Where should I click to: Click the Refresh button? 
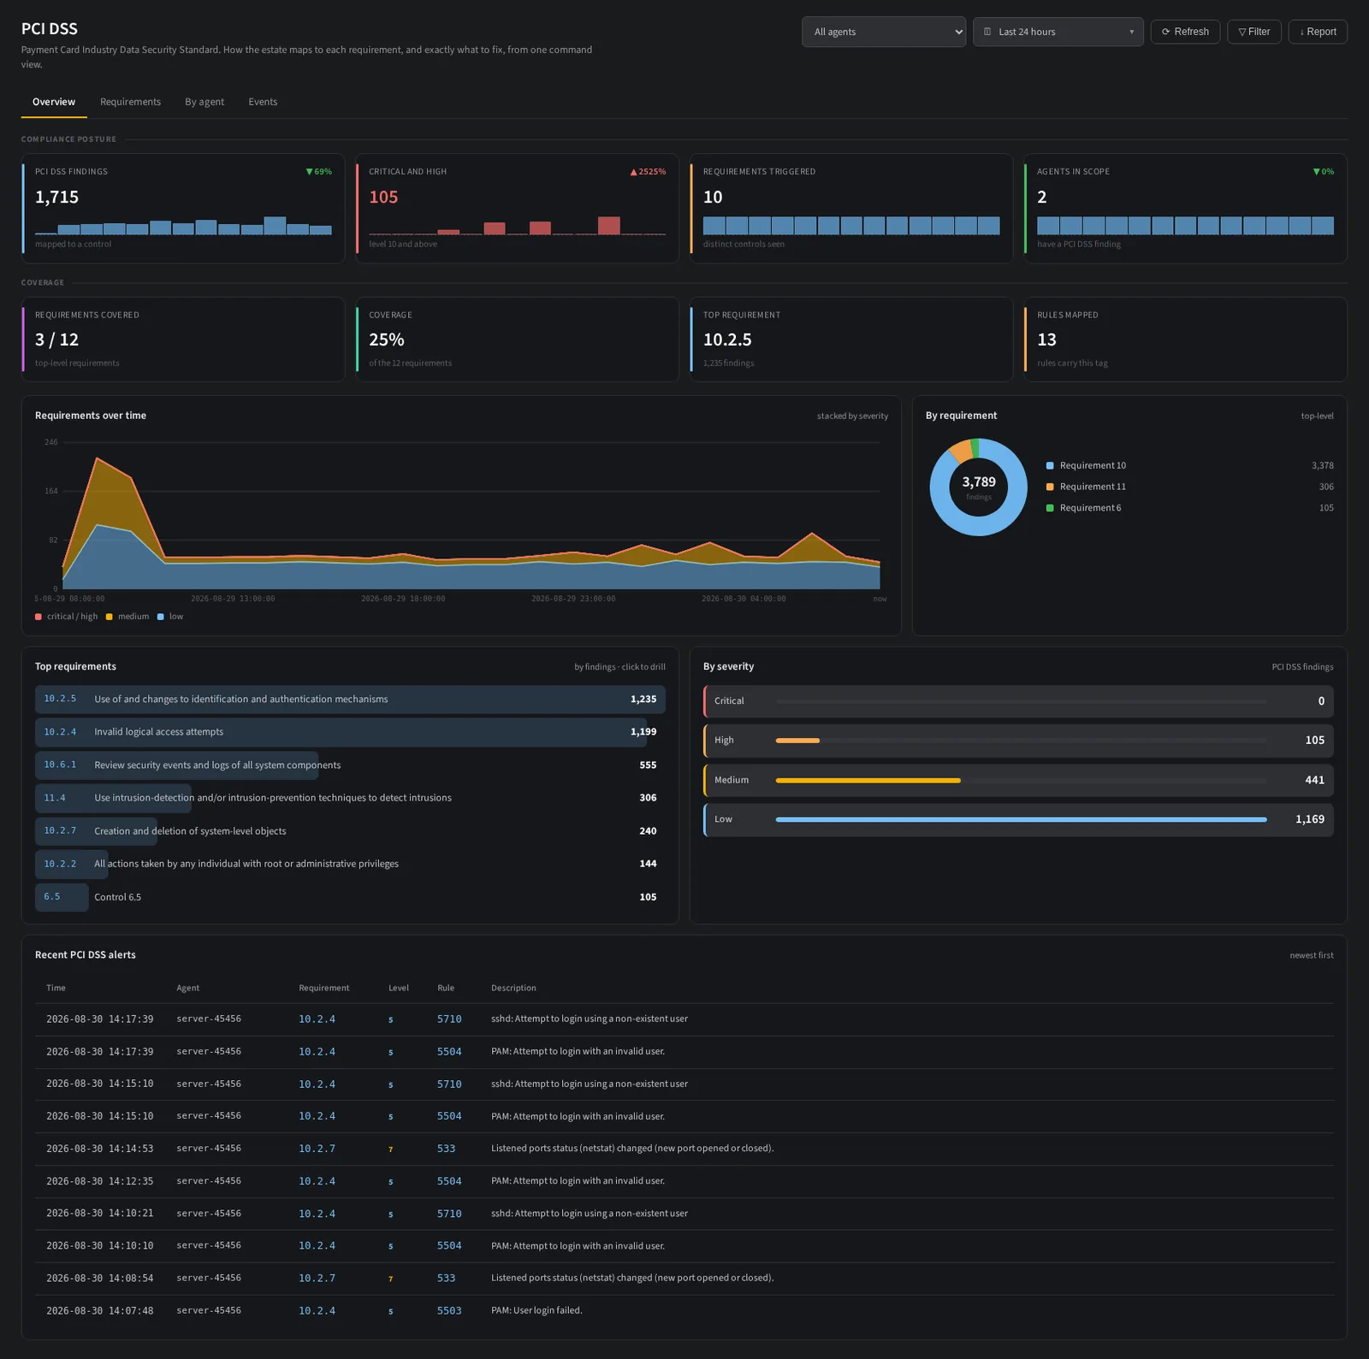point(1185,32)
